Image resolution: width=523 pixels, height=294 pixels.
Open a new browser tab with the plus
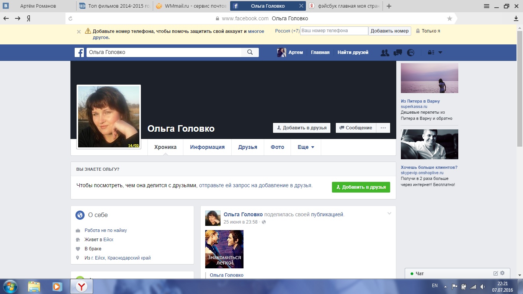click(x=389, y=6)
